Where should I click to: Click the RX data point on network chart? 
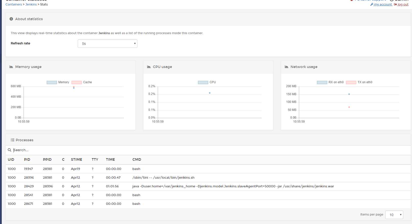(349, 94)
